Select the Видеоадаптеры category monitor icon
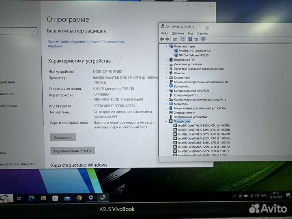Viewport: 292px width, 219px height. (171, 46)
